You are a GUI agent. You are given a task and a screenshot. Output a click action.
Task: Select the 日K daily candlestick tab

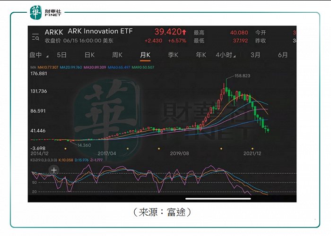89,55
